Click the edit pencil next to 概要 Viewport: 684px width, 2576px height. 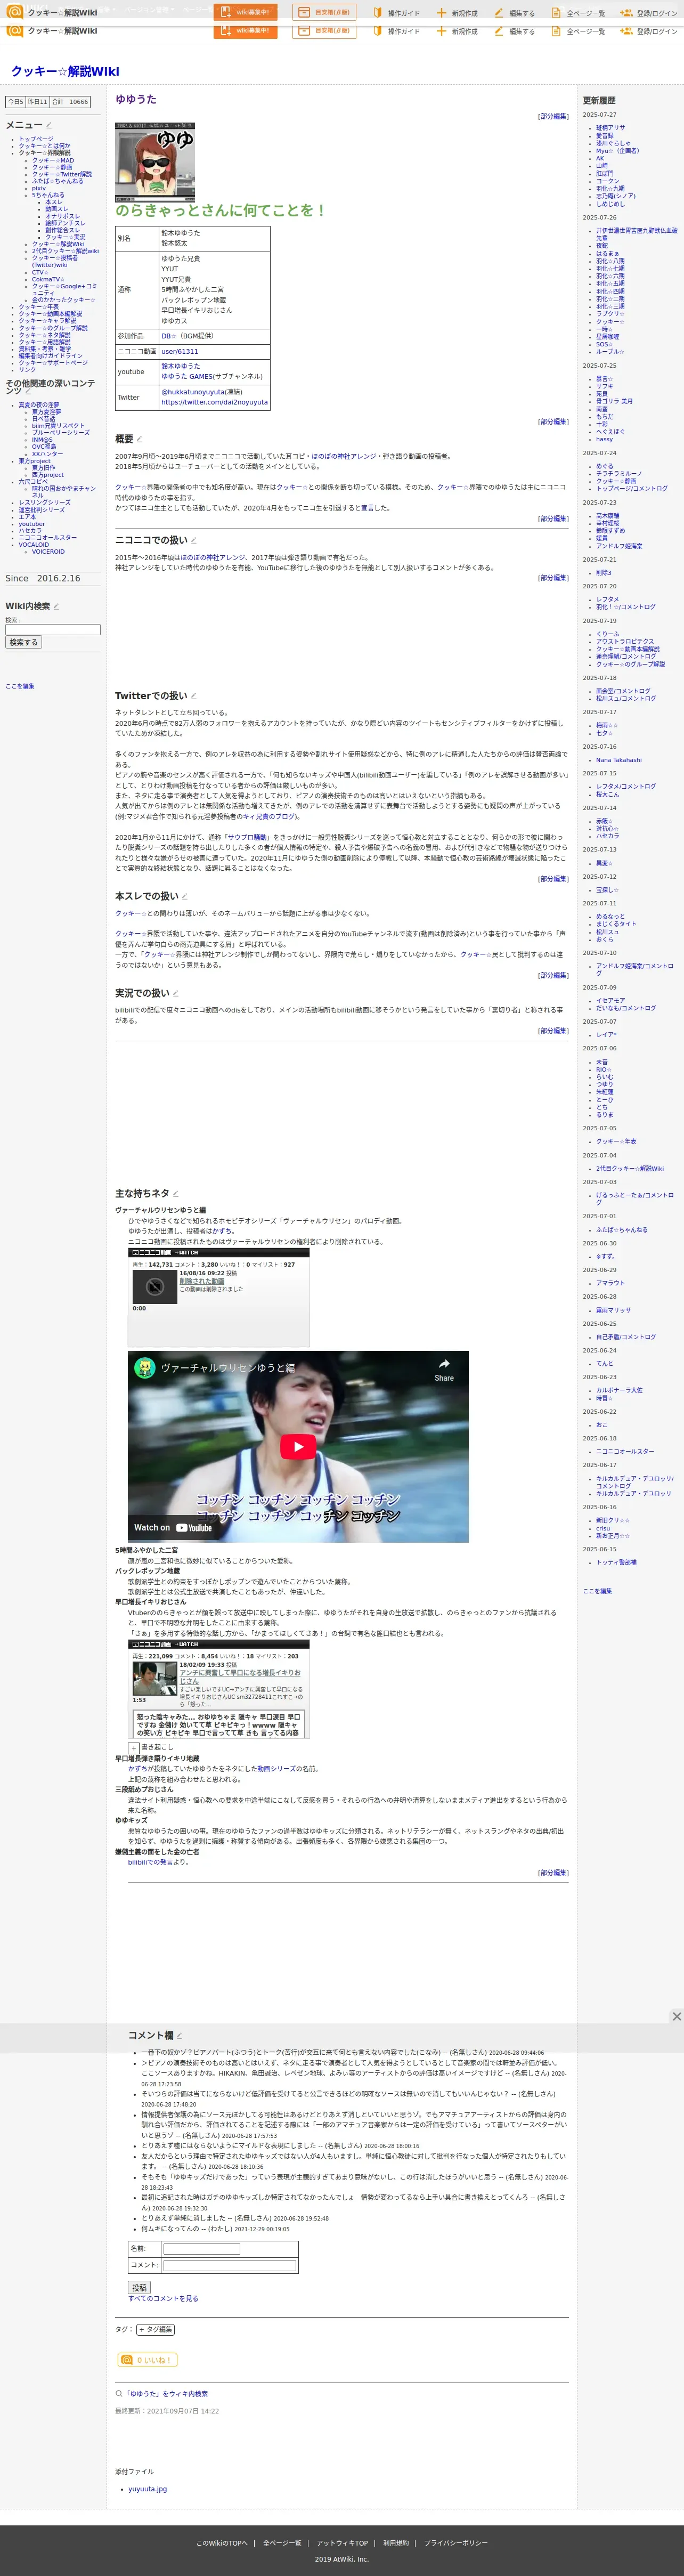click(x=140, y=439)
